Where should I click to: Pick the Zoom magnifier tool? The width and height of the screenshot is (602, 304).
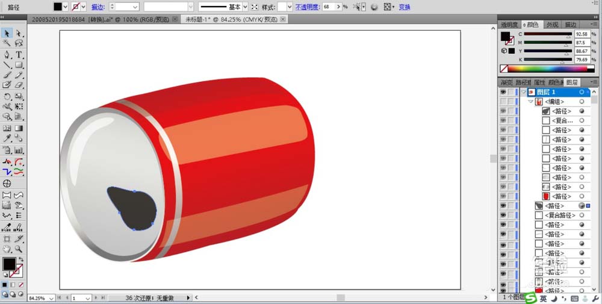(x=19, y=249)
